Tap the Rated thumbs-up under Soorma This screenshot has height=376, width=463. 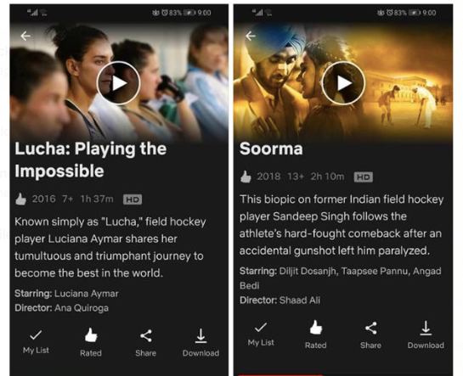pyautogui.click(x=316, y=334)
